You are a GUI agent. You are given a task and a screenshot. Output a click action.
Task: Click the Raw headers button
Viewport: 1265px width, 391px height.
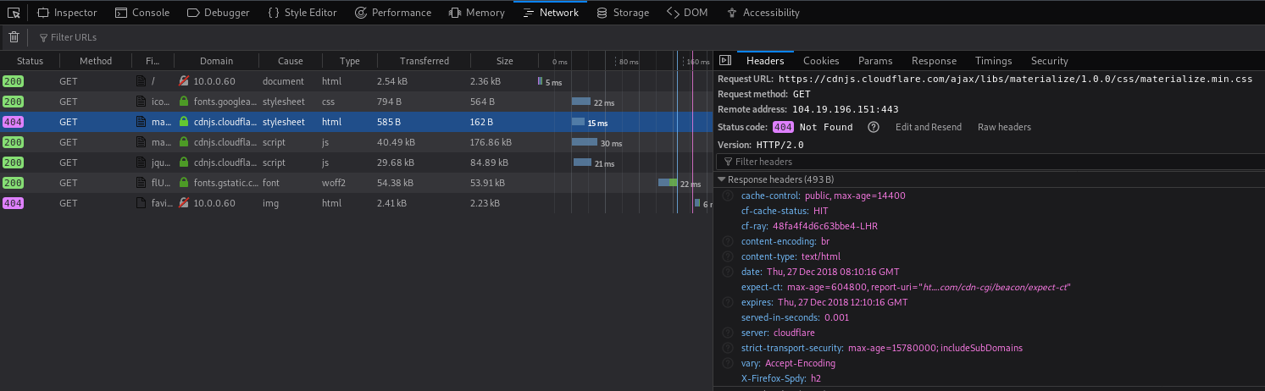[1004, 127]
